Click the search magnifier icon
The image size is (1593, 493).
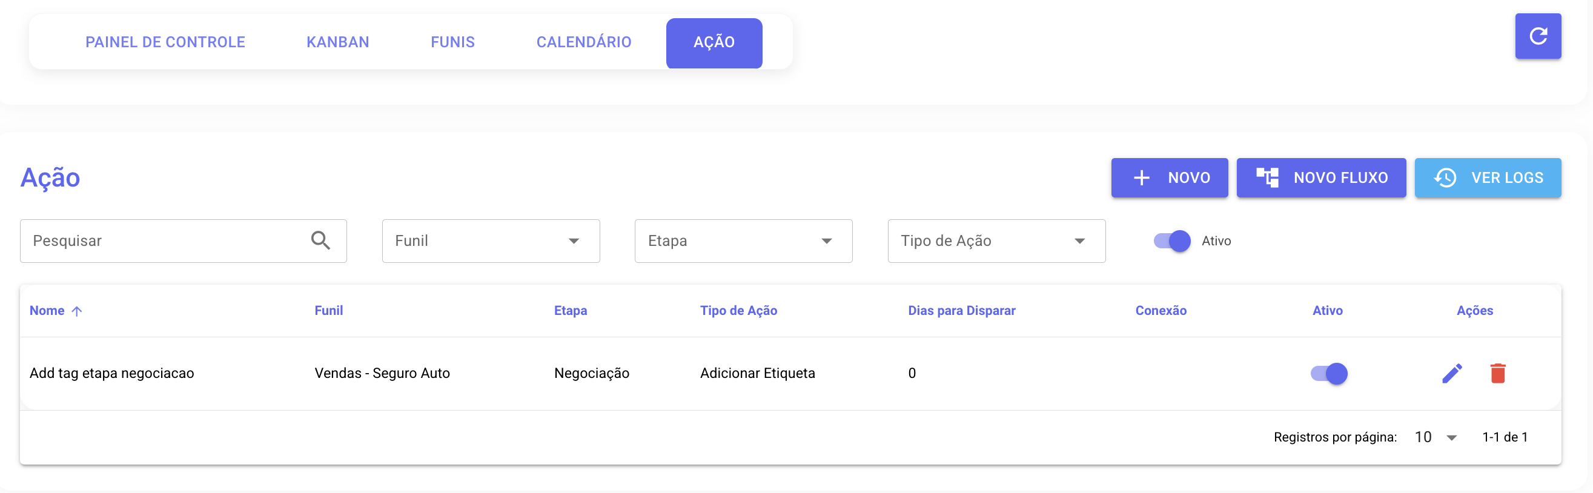pyautogui.click(x=320, y=240)
